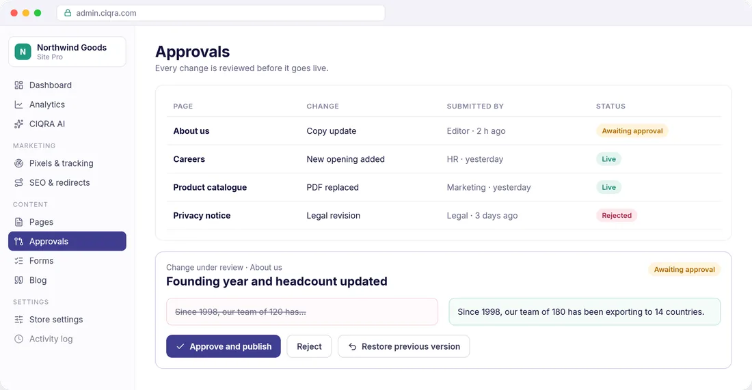Click the PDF replaced cell
The width and height of the screenshot is (752, 390).
coord(333,187)
